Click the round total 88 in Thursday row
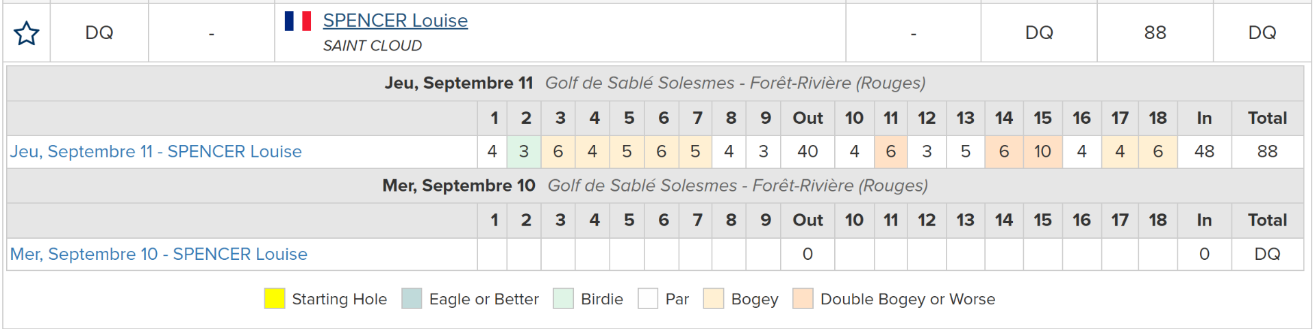1315x329 pixels. pos(1267,152)
